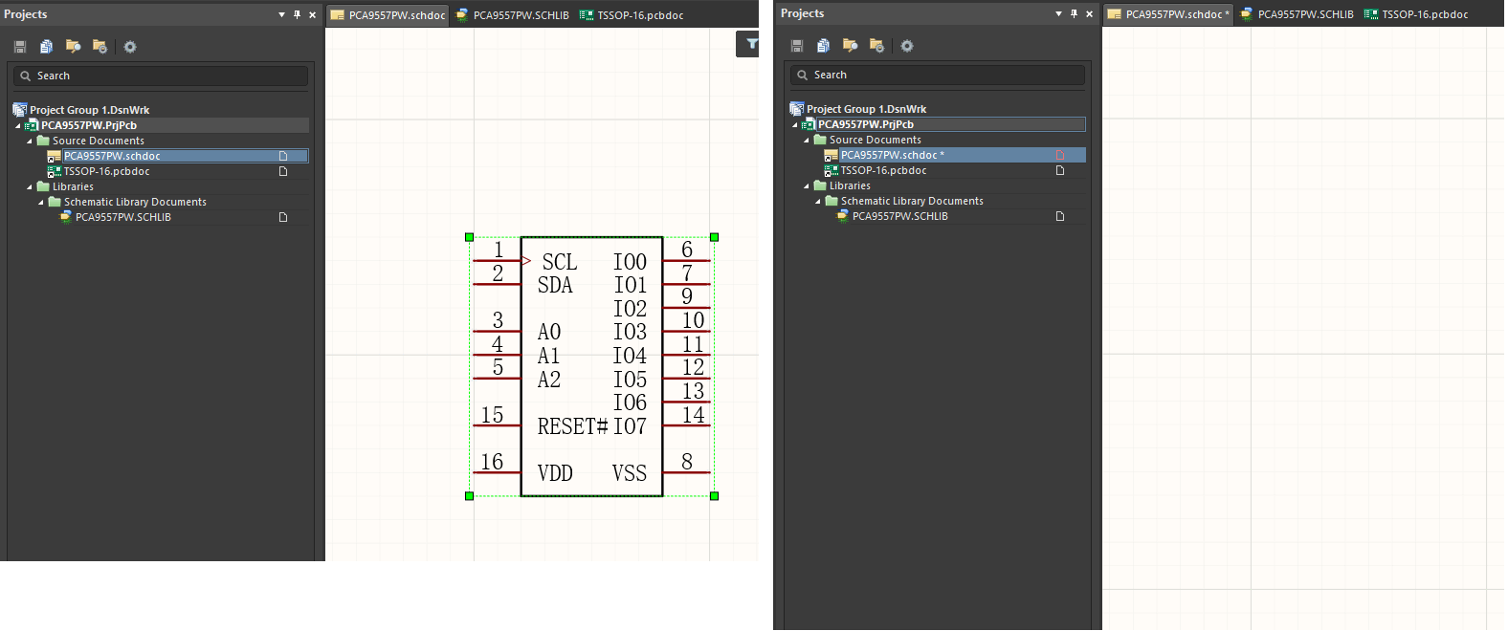This screenshot has height=631, width=1508.
Task: Click the document status icon beside left PCA9557PW.SCHLIB
Action: click(282, 217)
